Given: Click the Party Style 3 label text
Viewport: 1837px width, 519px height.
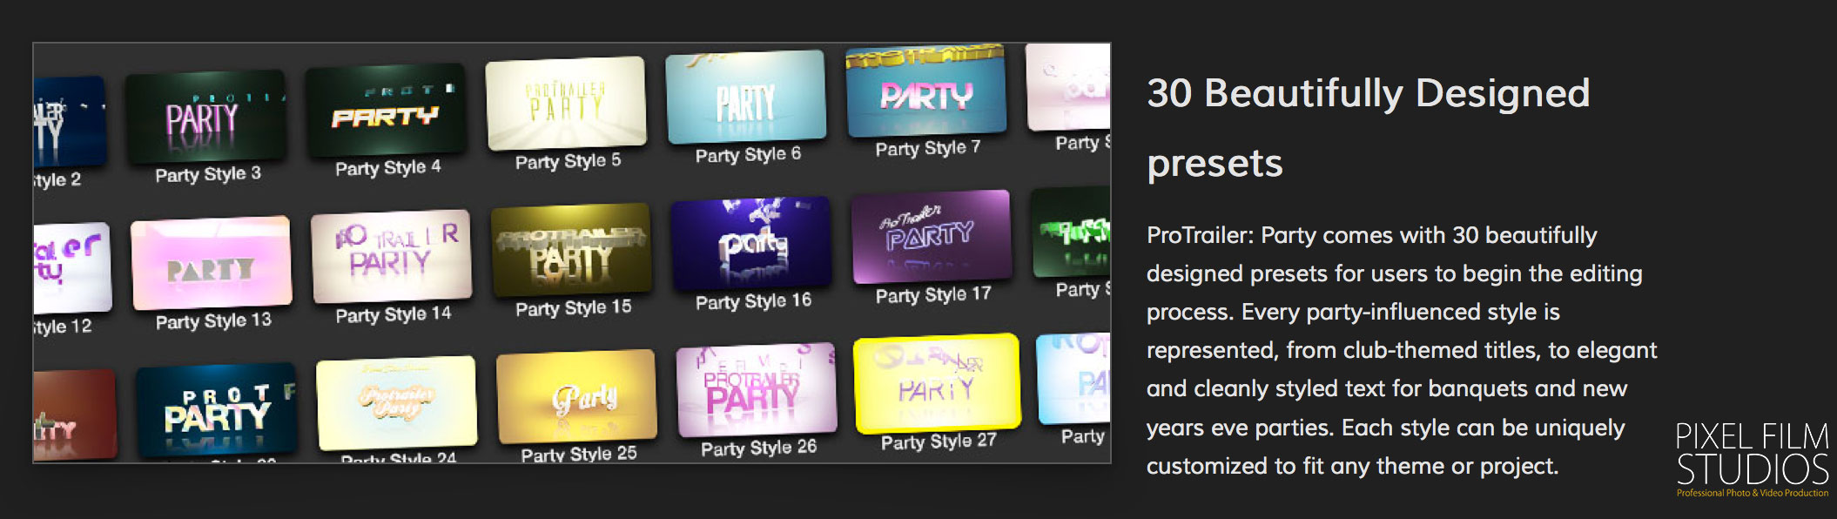Looking at the screenshot, I should point(208,174).
